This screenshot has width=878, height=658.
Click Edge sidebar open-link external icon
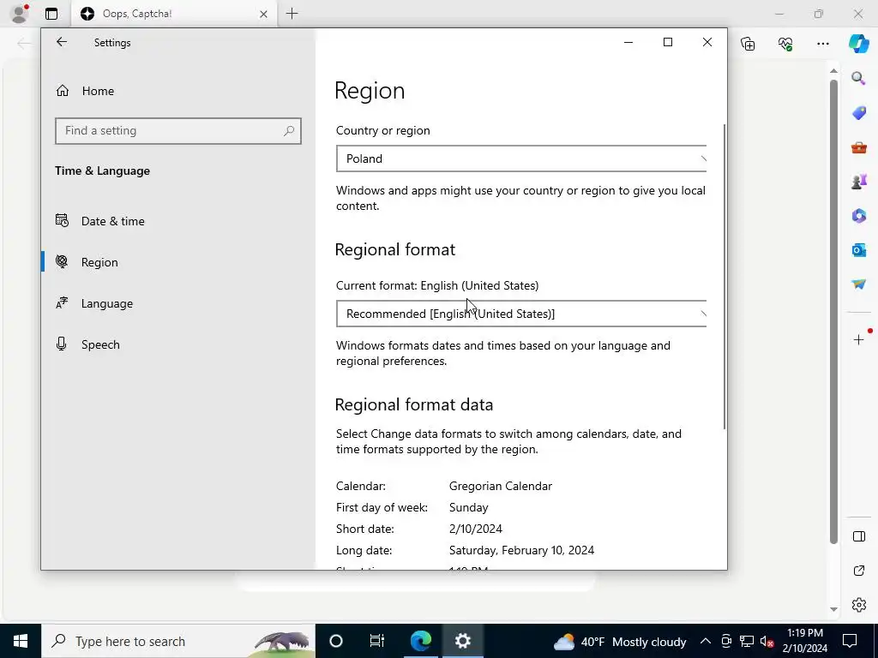pyautogui.click(x=858, y=571)
